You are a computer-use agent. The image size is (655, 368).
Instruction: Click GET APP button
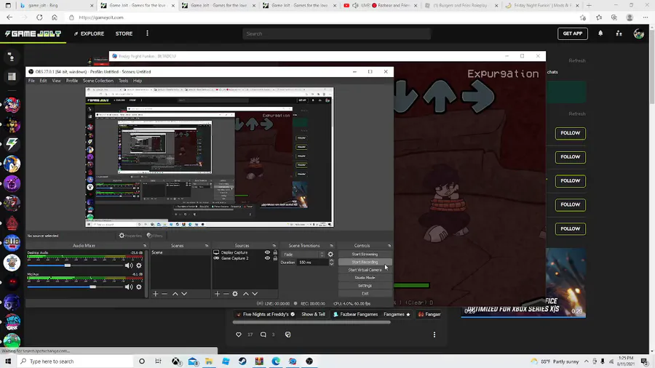pos(572,33)
